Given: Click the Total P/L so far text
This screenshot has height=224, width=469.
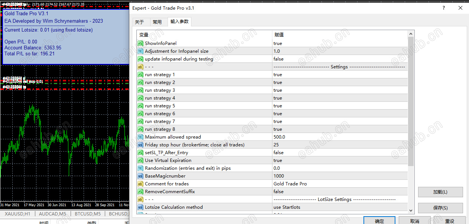Looking at the screenshot, I should 29,54.
